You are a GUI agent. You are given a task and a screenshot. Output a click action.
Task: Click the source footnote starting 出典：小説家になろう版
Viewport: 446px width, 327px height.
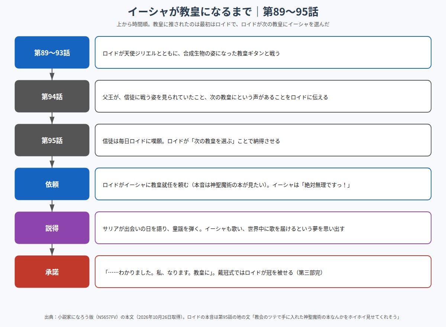pyautogui.click(x=223, y=317)
